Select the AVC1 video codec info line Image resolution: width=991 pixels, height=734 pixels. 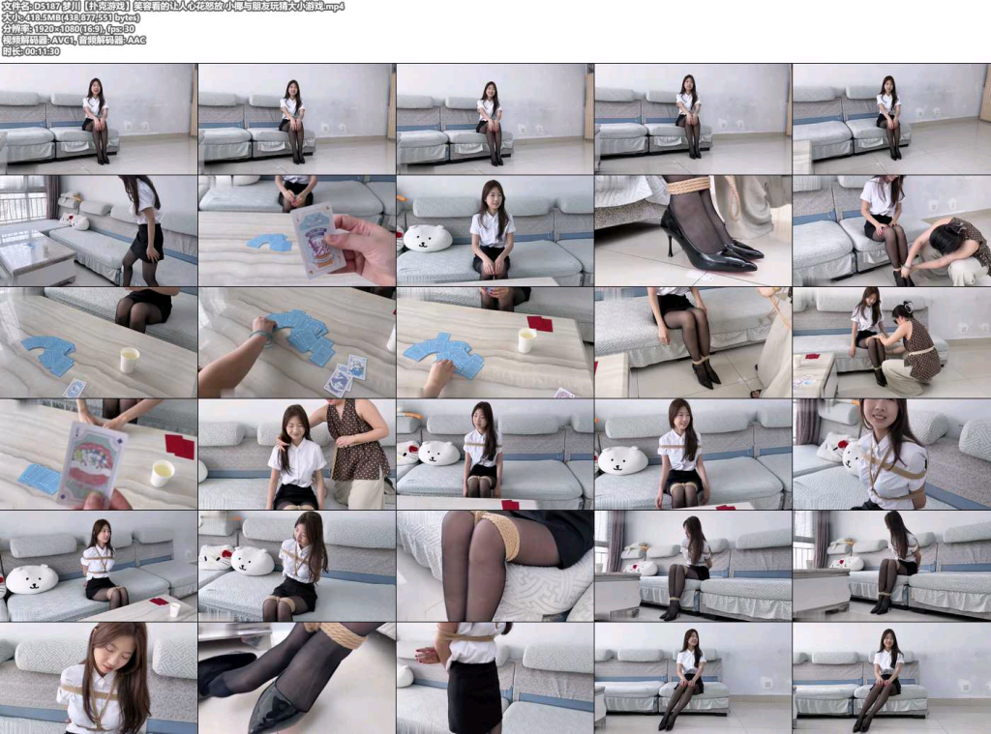point(74,41)
